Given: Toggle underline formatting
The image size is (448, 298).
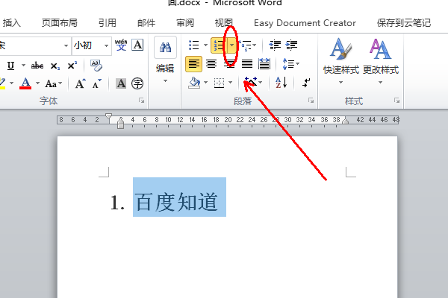Looking at the screenshot, I should click(x=11, y=66).
